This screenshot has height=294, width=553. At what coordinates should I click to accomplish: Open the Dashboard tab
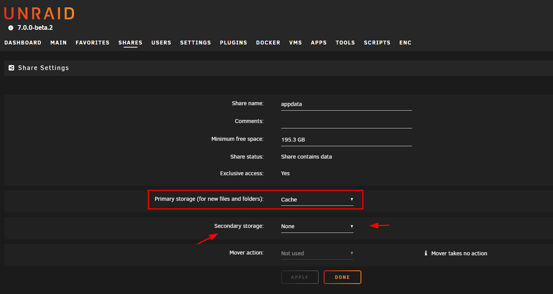(23, 43)
